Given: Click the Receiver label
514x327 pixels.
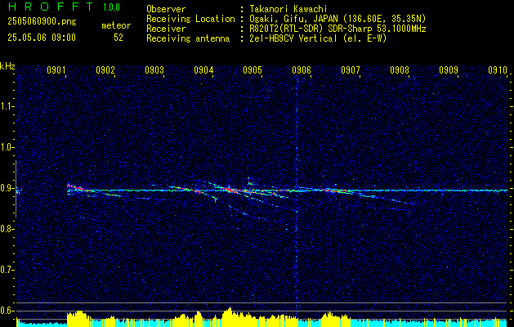Looking at the screenshot, I should [166, 29].
